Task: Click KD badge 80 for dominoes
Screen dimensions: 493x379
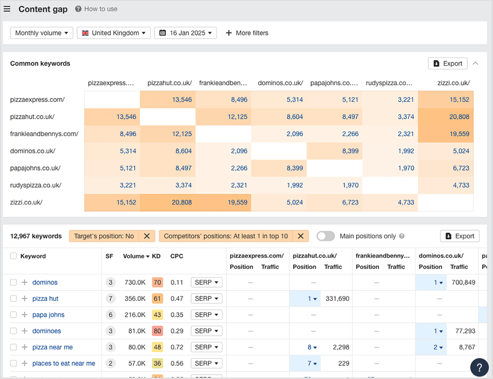Action: (157, 331)
